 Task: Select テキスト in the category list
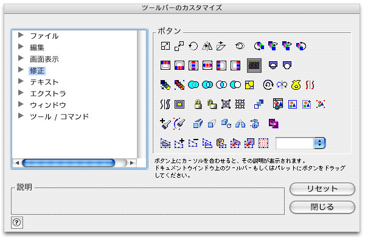tap(44, 82)
